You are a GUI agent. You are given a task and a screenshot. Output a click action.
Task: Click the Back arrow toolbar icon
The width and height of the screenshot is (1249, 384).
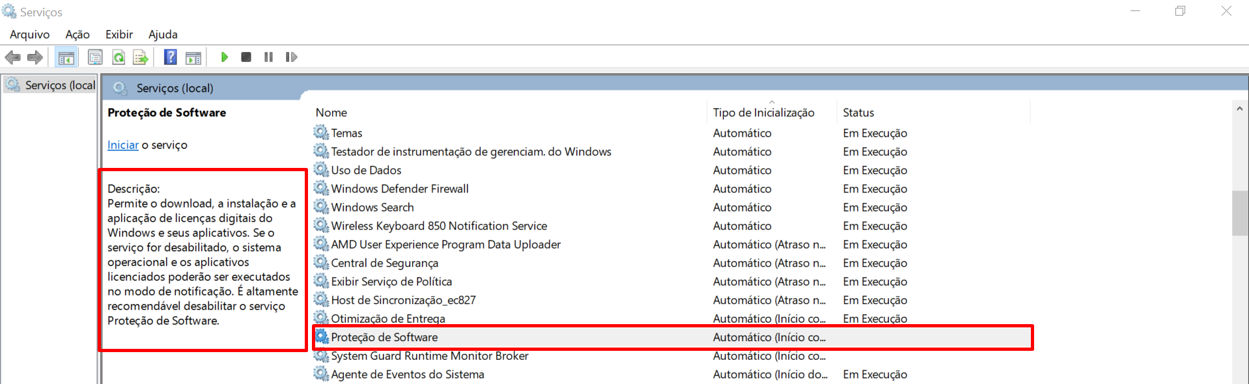(x=13, y=57)
